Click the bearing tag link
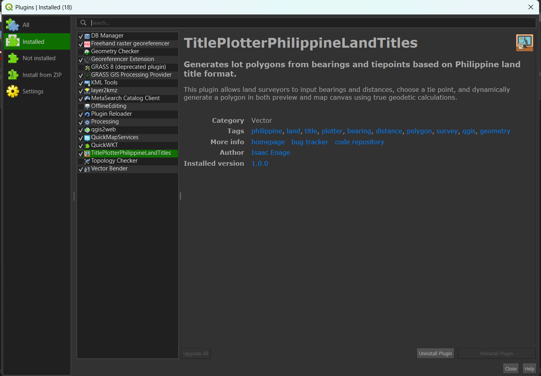 coord(359,131)
